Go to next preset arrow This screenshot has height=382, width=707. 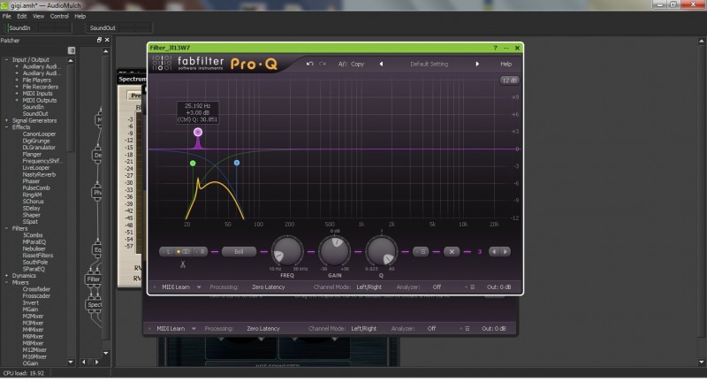[477, 64]
